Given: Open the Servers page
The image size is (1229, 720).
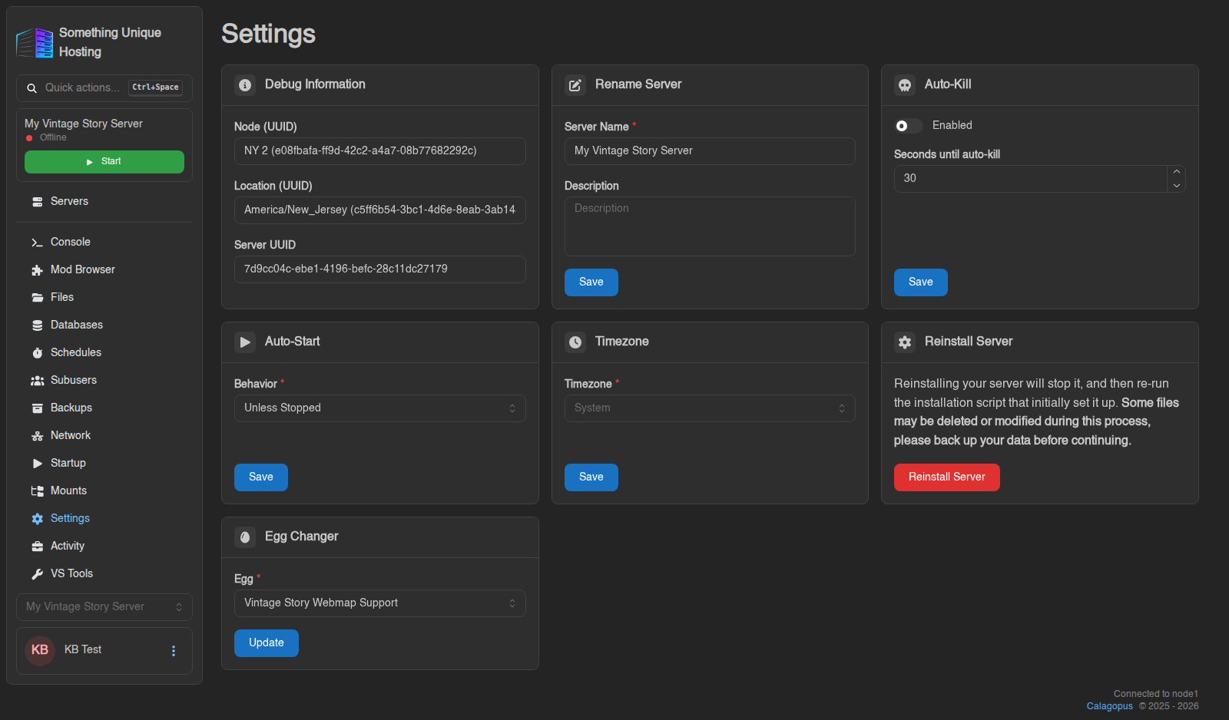Looking at the screenshot, I should tap(104, 202).
